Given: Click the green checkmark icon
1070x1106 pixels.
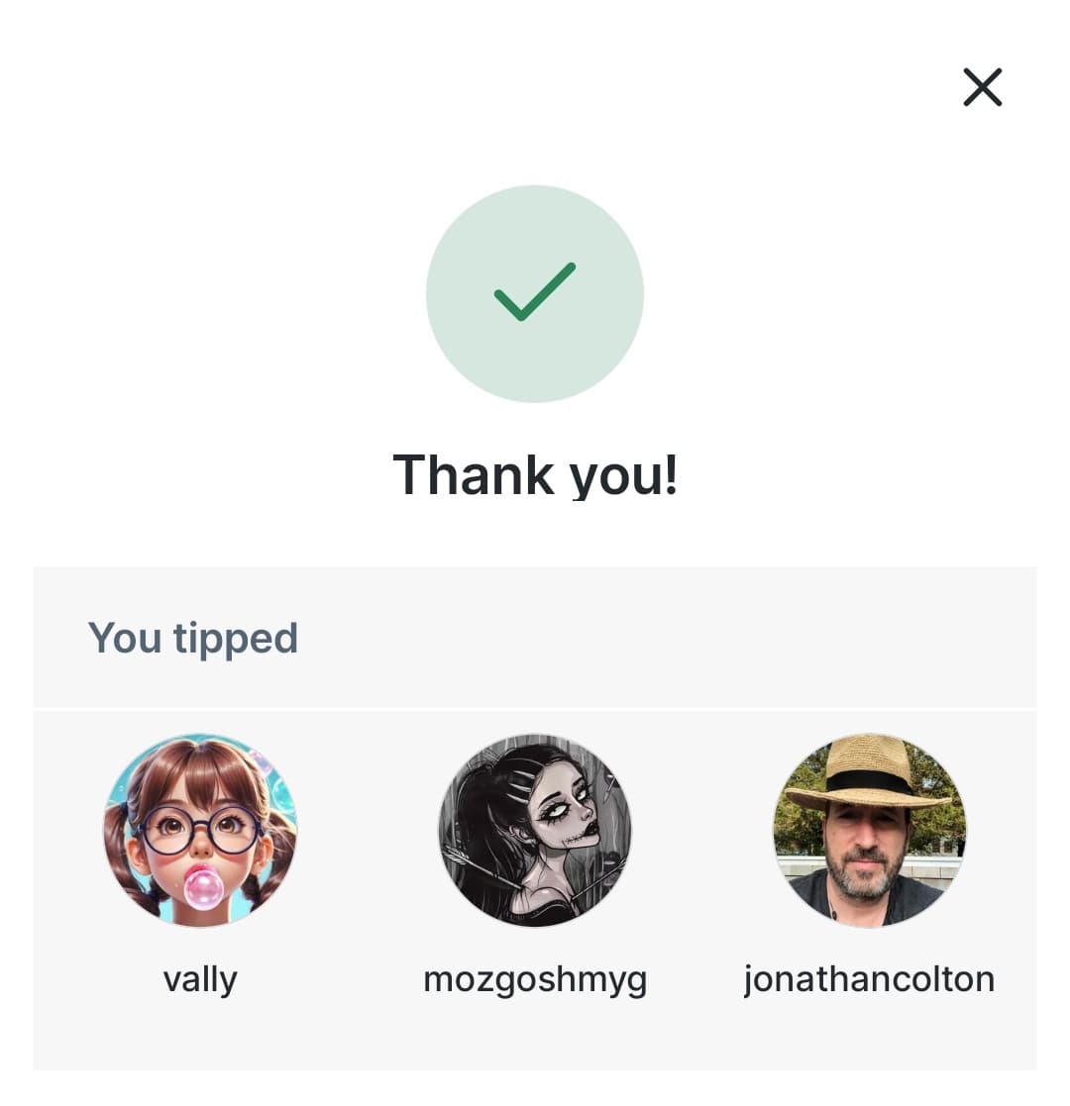Looking at the screenshot, I should [535, 292].
